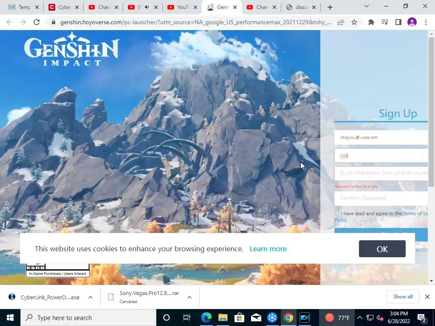Open File Explorer from the taskbar
Image resolution: width=435 pixels, height=326 pixels.
(x=223, y=318)
